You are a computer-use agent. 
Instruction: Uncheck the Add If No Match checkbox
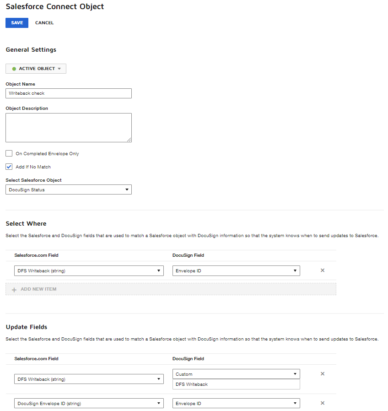point(9,167)
